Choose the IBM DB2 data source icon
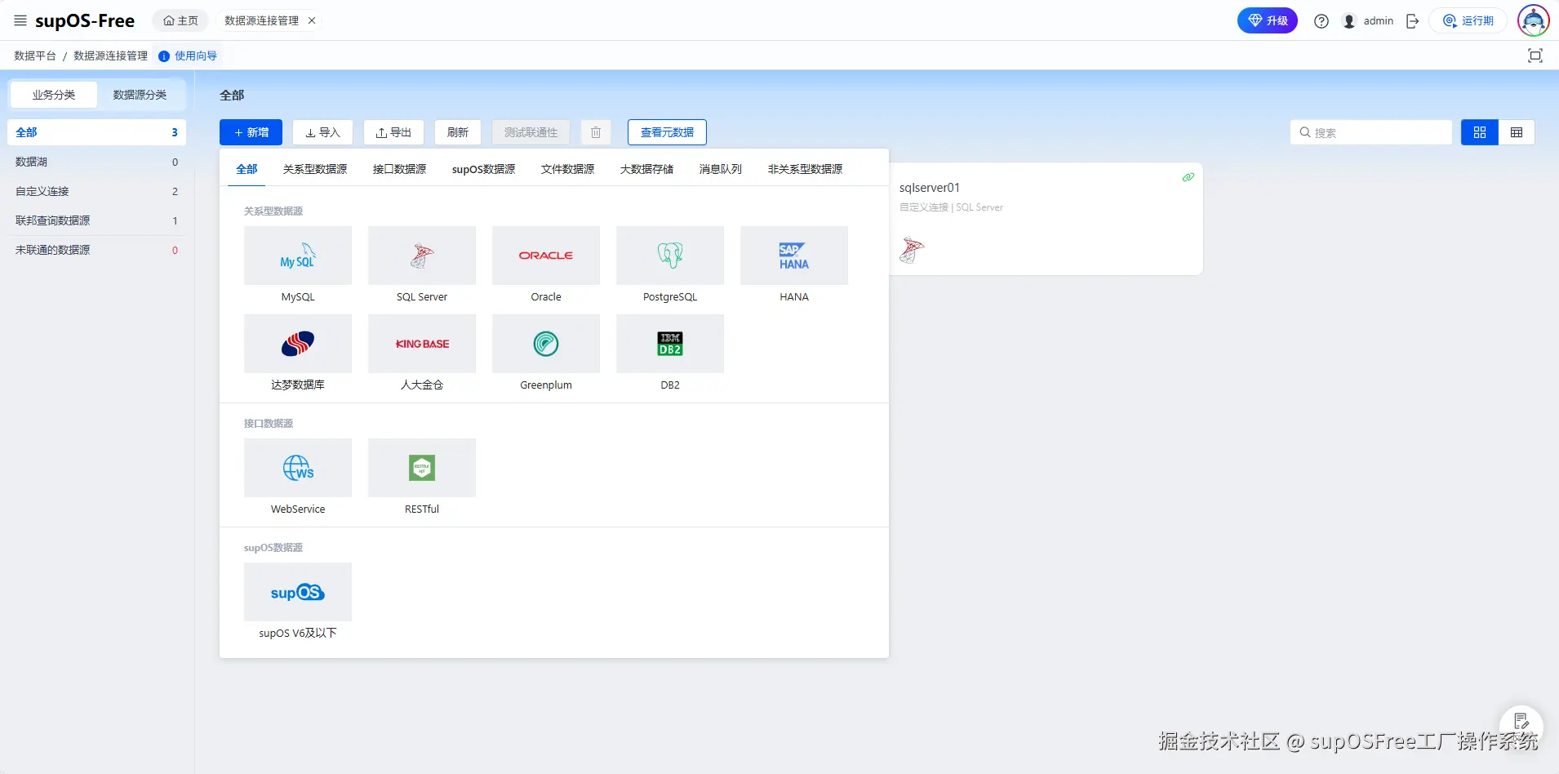Image resolution: width=1559 pixels, height=774 pixels. [670, 344]
